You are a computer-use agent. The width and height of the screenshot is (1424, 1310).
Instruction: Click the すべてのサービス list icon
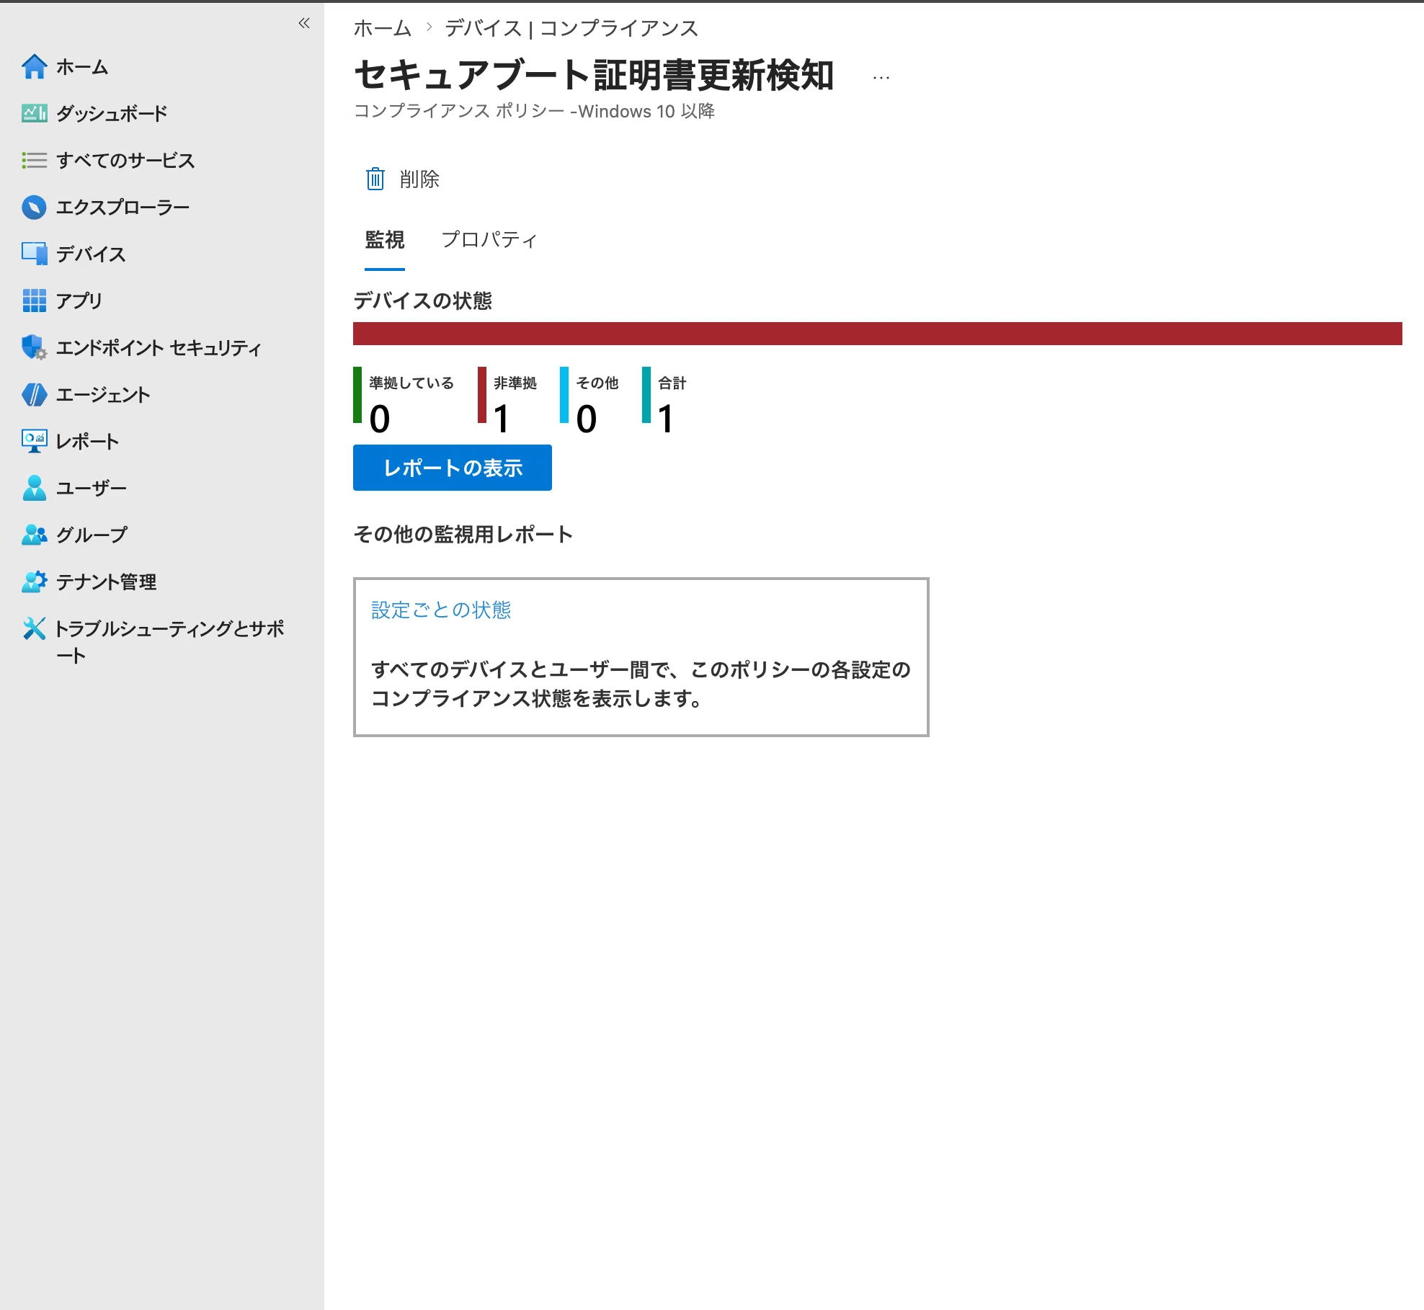pyautogui.click(x=34, y=160)
